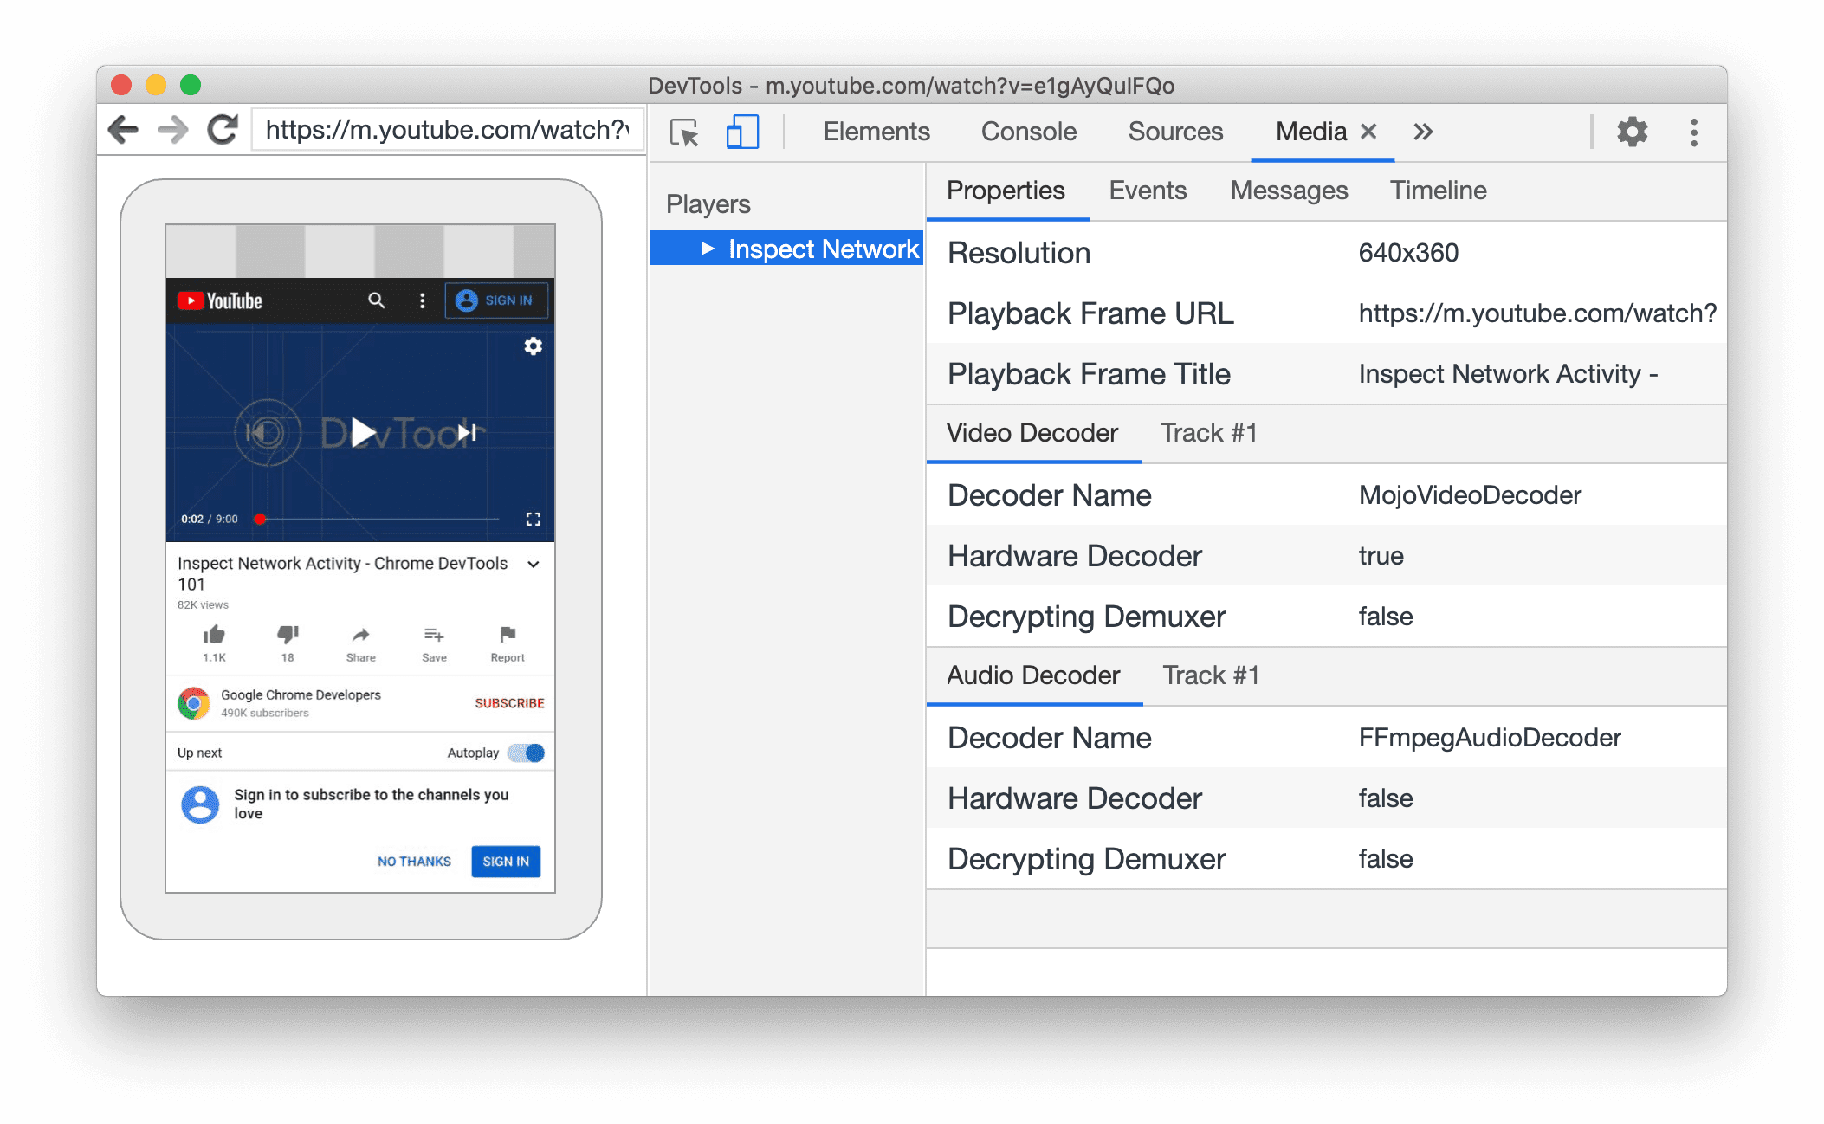Click the device toggle mobile view icon
Viewport: 1824px width, 1124px height.
tap(739, 130)
